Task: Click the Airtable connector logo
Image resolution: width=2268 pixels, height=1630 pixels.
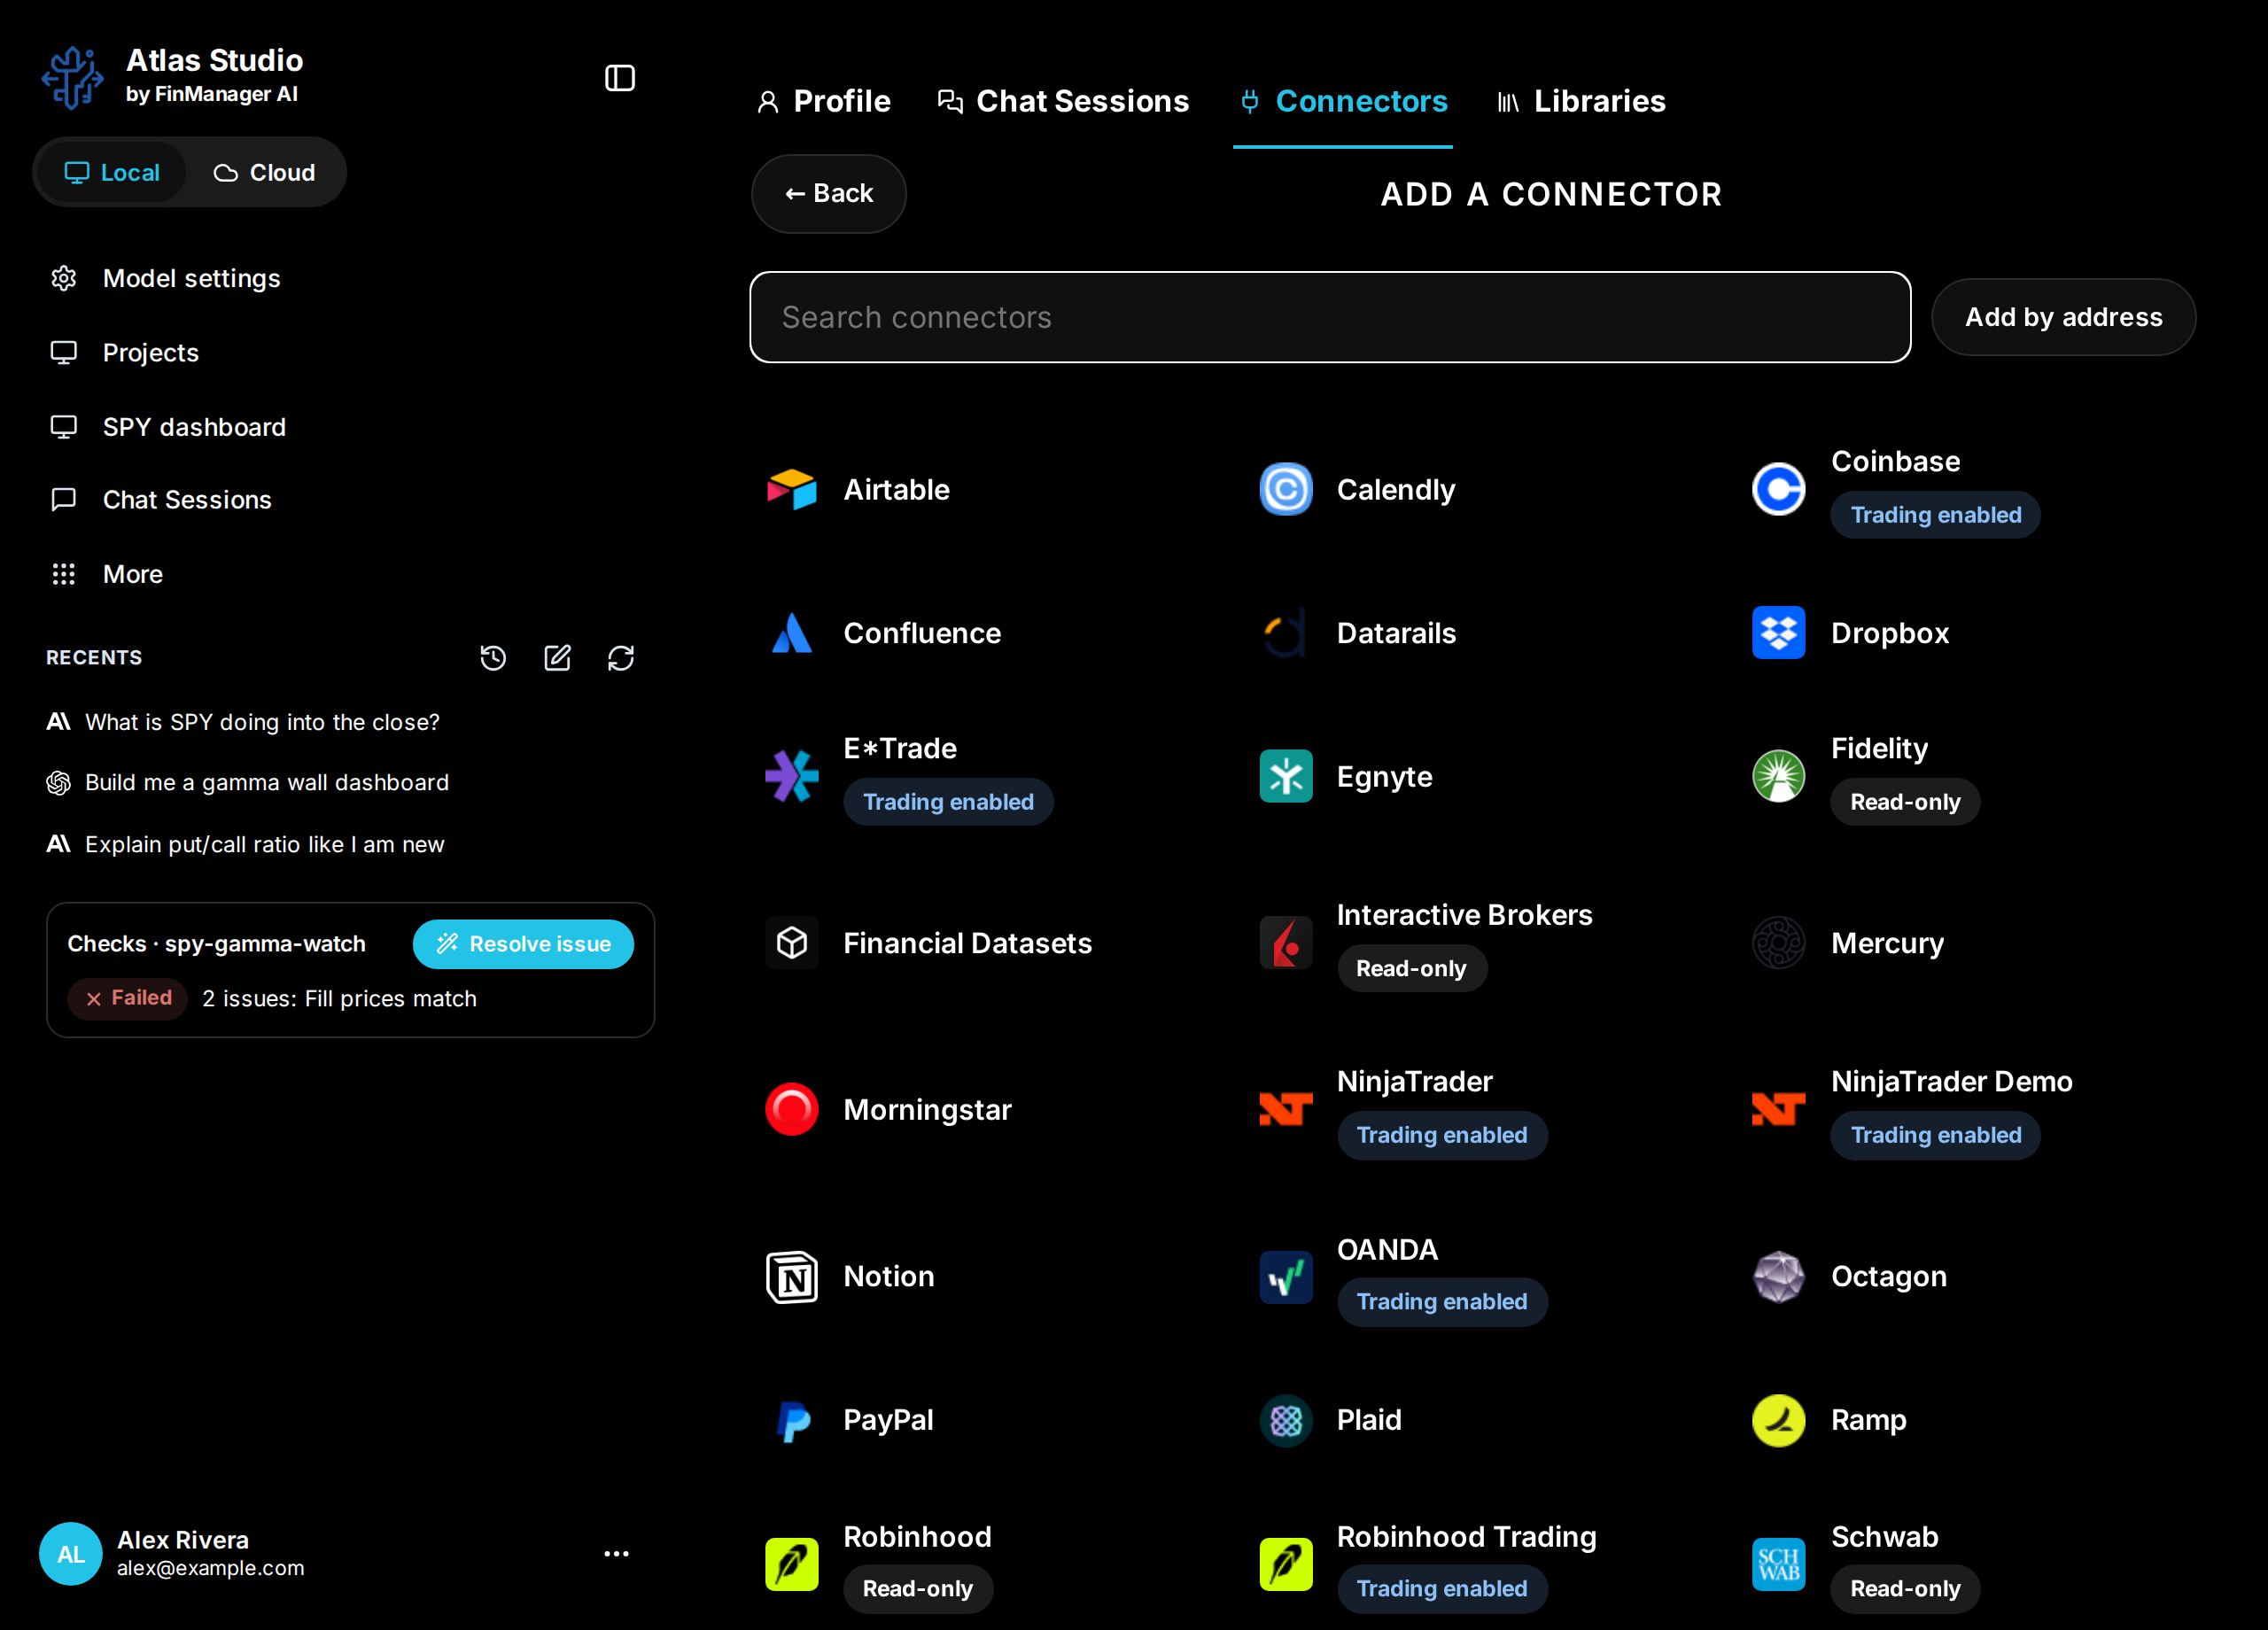Action: (792, 489)
